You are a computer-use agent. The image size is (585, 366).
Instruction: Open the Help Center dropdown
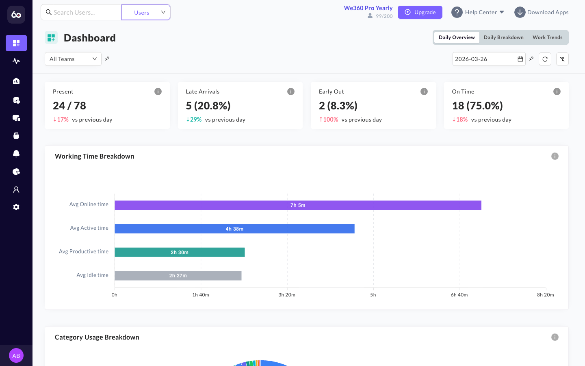(x=478, y=12)
